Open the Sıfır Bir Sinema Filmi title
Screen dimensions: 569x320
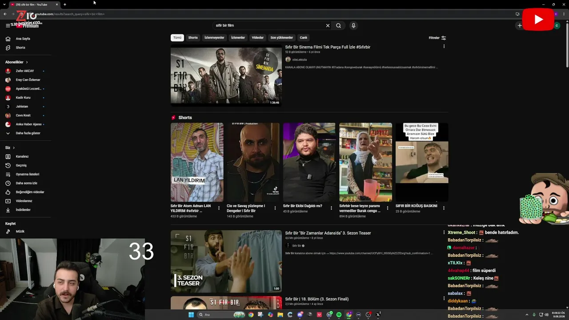click(328, 47)
